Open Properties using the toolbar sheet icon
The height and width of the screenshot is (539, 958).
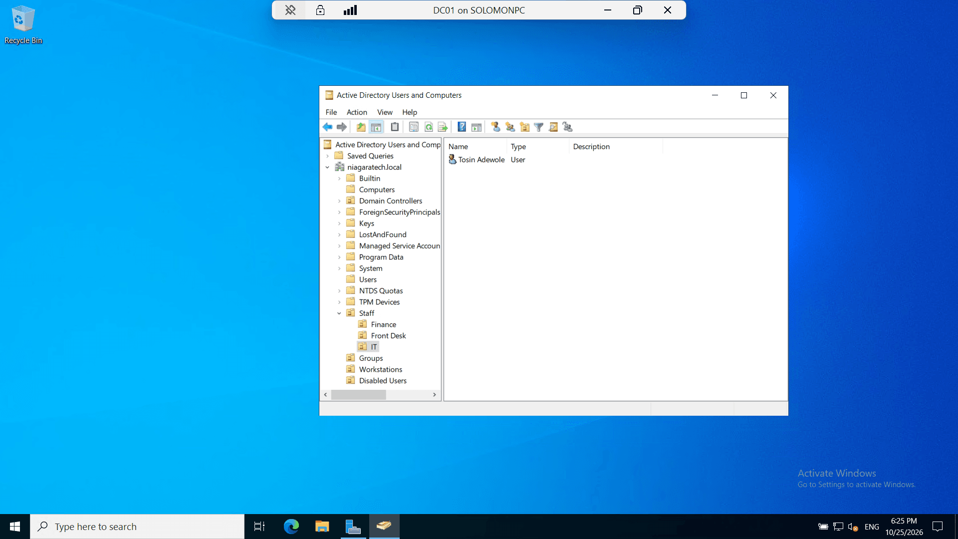pyautogui.click(x=414, y=127)
